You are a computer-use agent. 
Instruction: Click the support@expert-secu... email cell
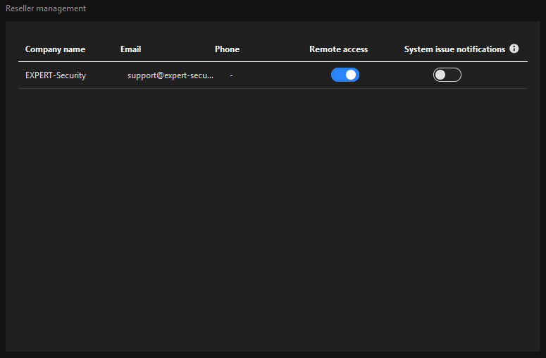pyautogui.click(x=170, y=75)
